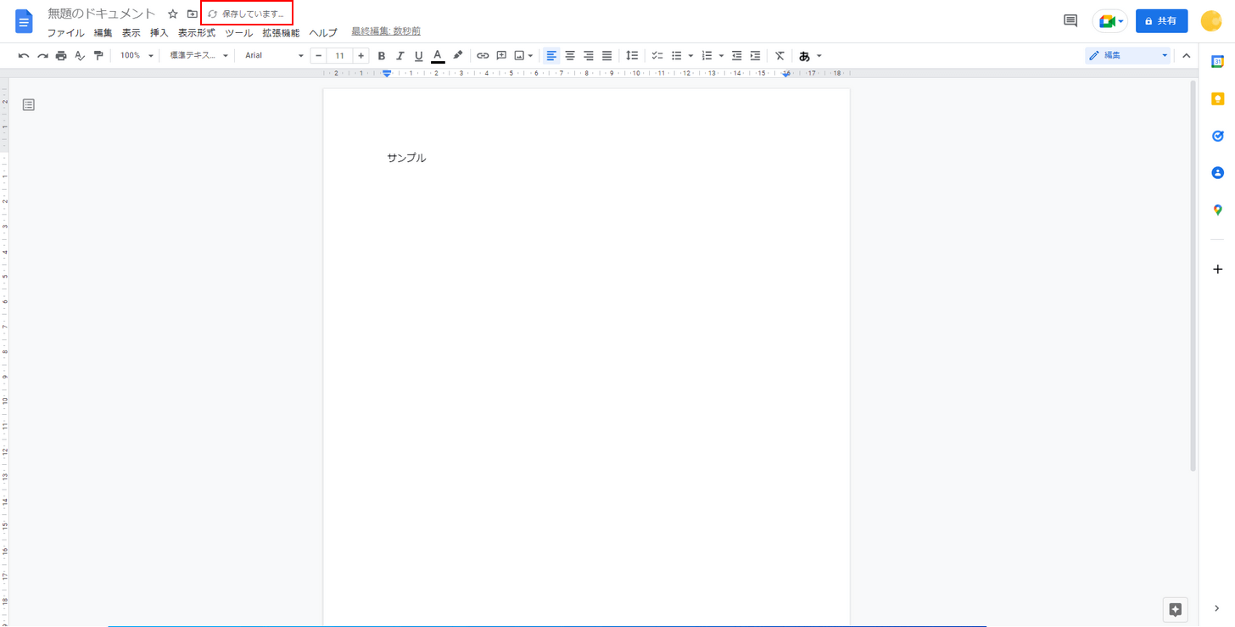
Task: Increase font size with plus button
Action: [360, 56]
